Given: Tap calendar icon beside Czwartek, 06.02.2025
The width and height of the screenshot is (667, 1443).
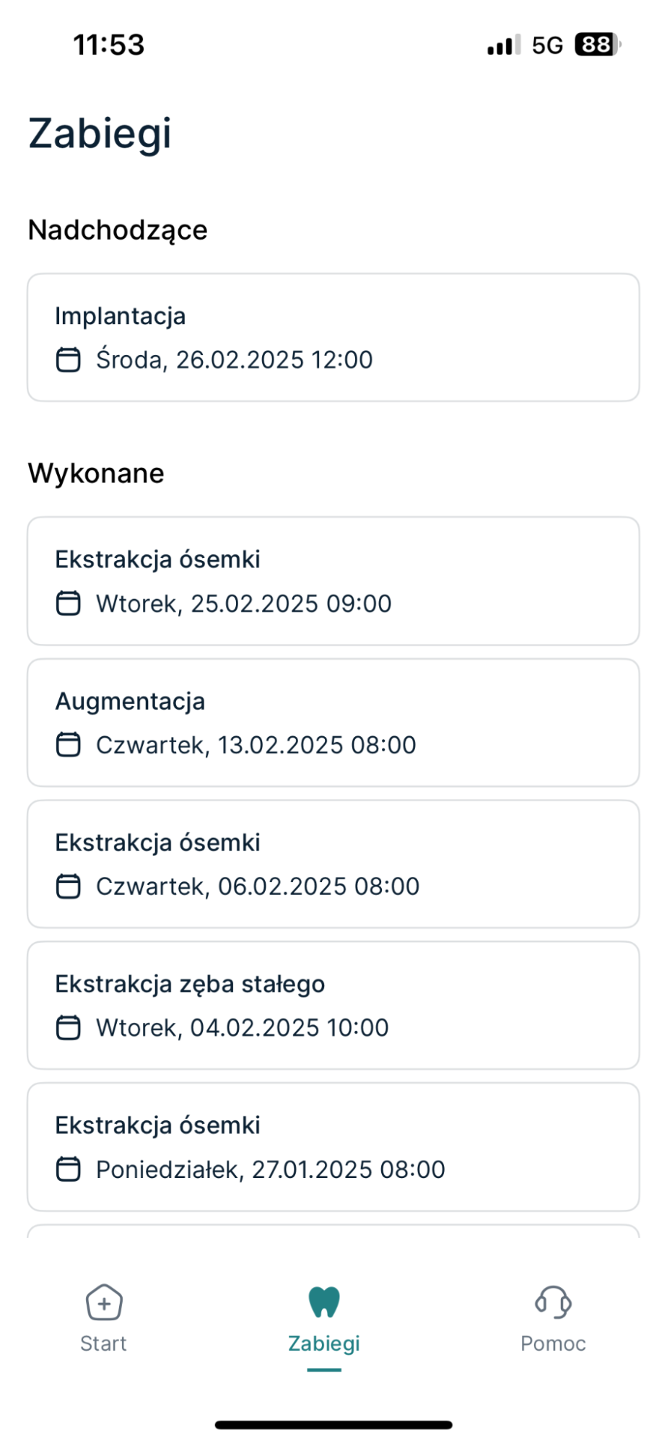Looking at the screenshot, I should coord(69,886).
